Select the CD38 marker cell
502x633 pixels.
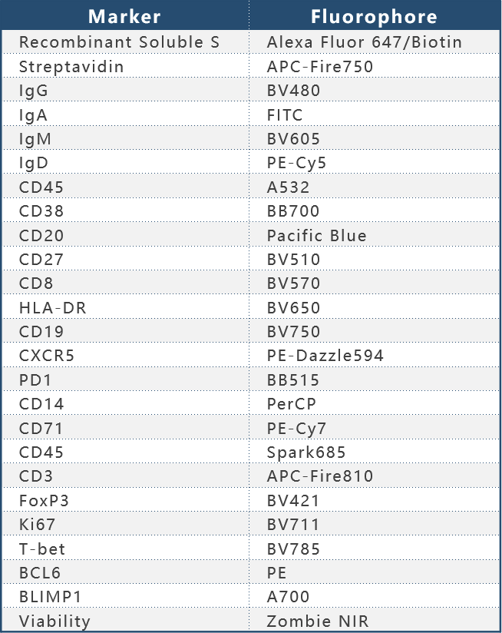(41, 211)
